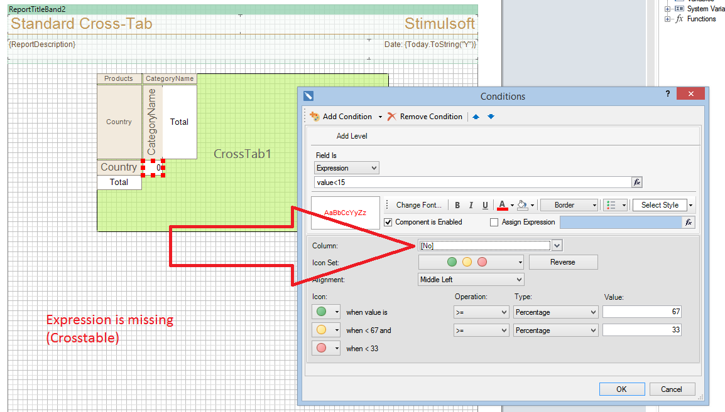Screen dimensions: 725x412
Task: Click the fill bucket back color icon
Action: click(x=523, y=205)
